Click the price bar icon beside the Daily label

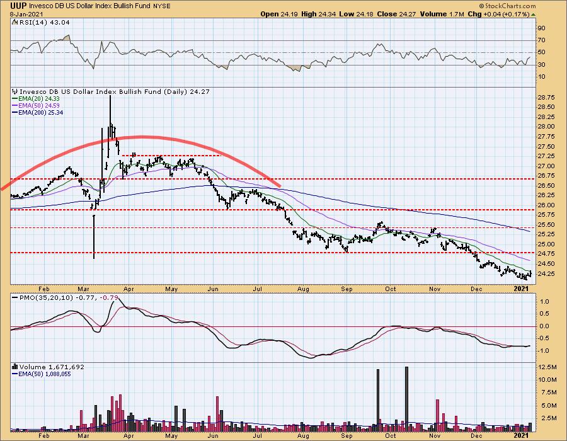pos(15,91)
